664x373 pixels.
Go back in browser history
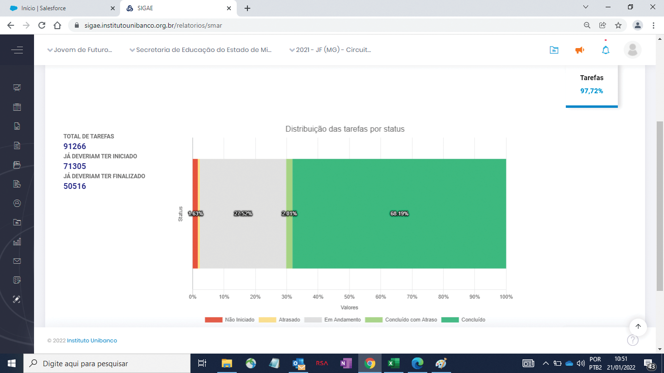click(x=11, y=25)
